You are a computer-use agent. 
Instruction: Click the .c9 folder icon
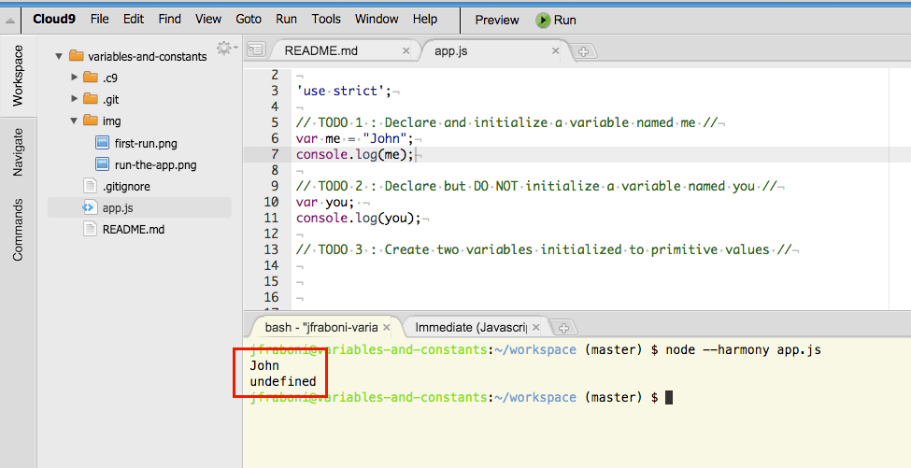click(91, 78)
